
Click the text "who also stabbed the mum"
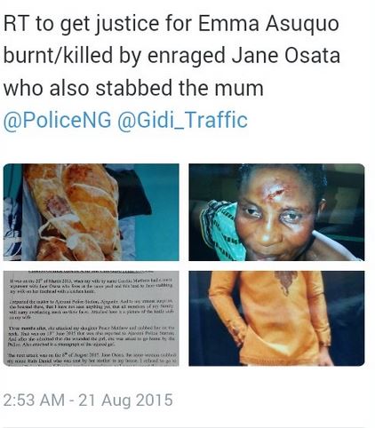133,88
